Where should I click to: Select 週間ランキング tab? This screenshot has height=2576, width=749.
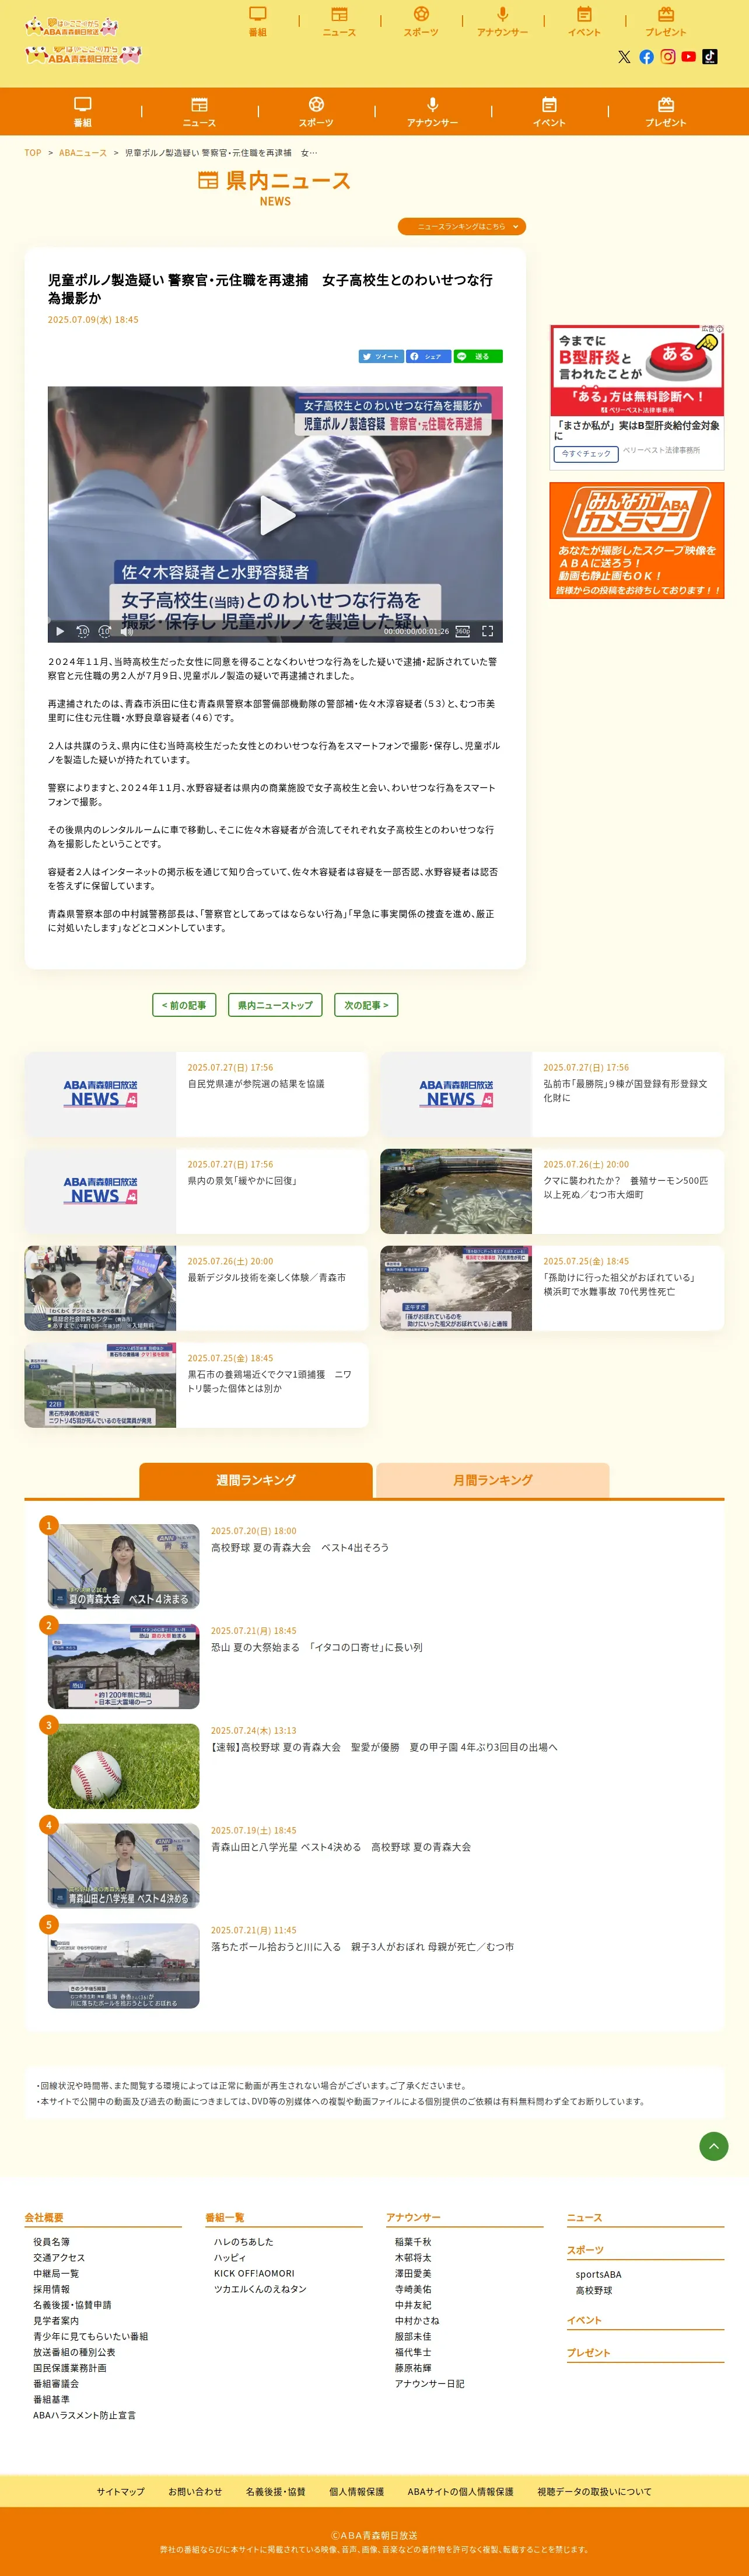coord(256,1480)
